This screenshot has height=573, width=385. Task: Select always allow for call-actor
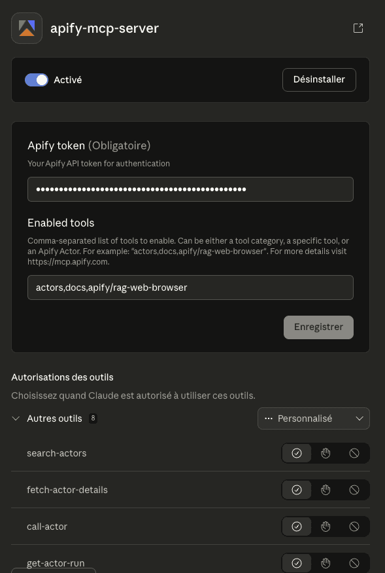(297, 527)
